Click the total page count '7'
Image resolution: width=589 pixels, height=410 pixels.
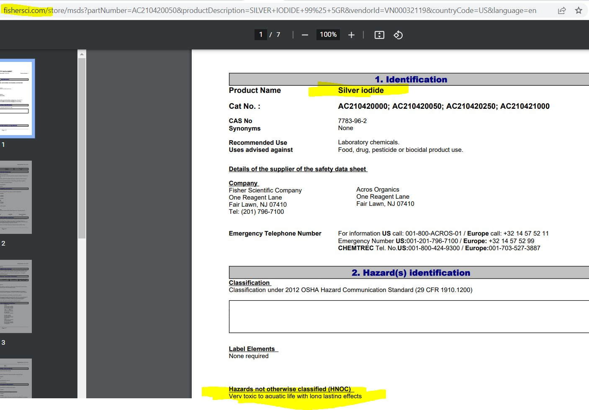click(x=278, y=35)
